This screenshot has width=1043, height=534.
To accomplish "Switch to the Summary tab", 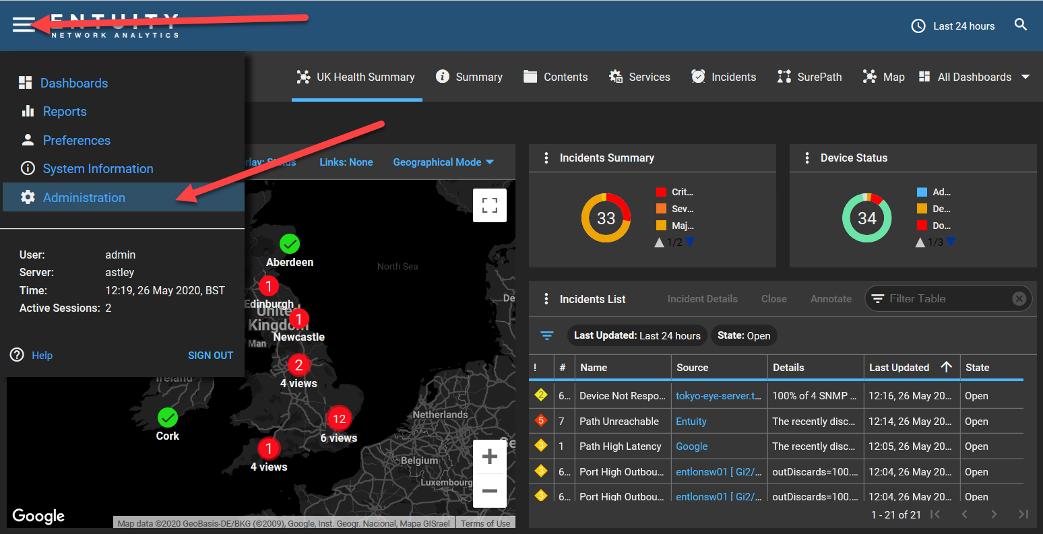I will [470, 77].
